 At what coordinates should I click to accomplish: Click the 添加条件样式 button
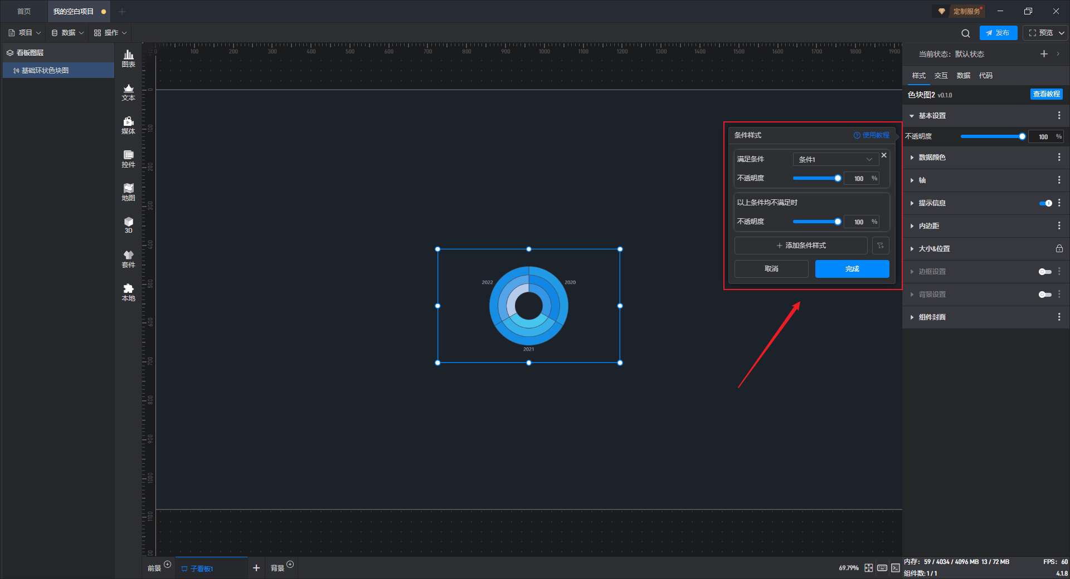point(801,246)
